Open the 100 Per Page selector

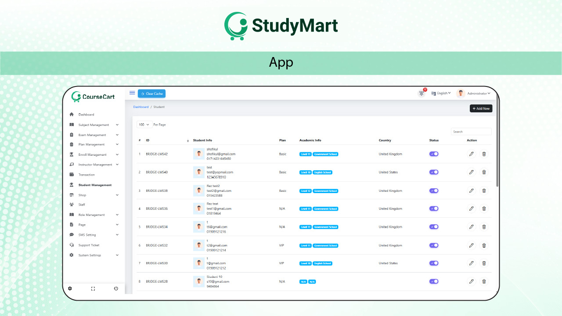[x=144, y=125]
